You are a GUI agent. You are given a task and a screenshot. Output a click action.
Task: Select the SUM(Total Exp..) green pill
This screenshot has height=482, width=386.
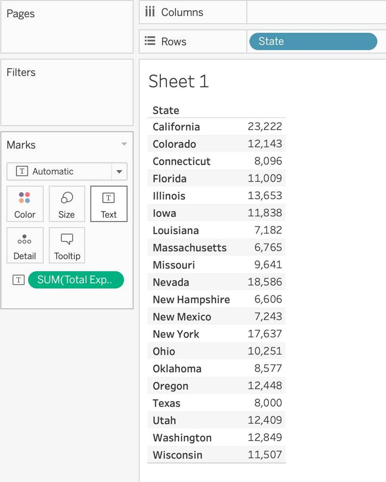[76, 280]
